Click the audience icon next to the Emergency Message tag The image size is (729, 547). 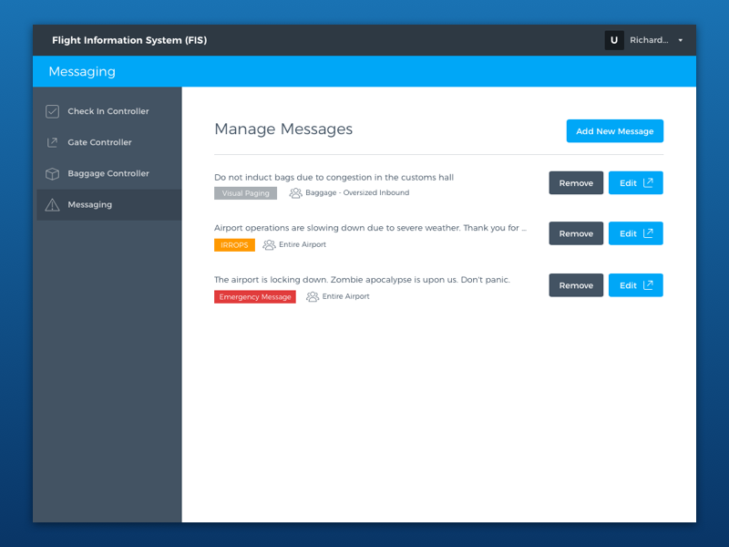[x=312, y=297]
